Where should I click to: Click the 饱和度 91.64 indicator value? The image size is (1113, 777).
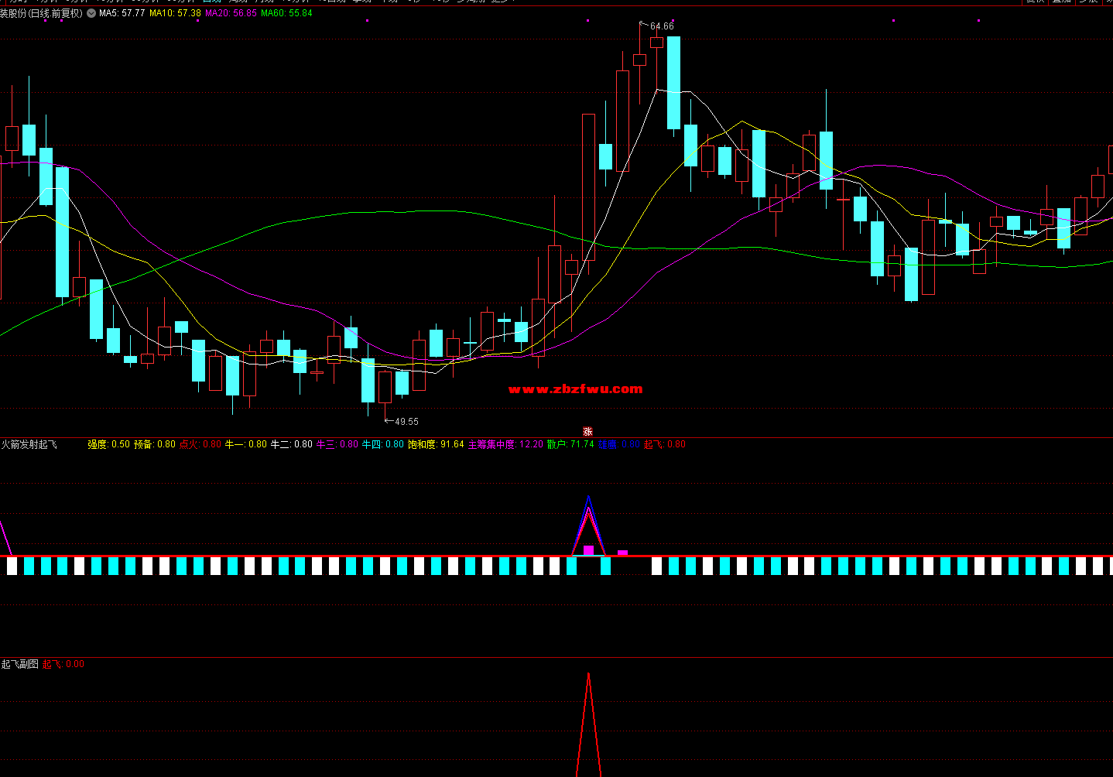[x=436, y=444]
